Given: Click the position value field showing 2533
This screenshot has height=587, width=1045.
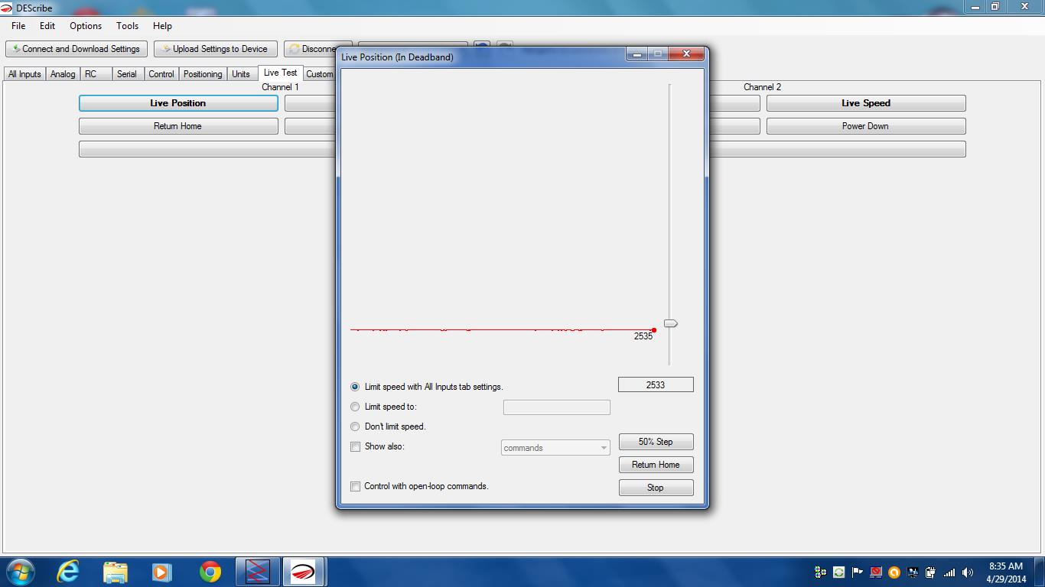Looking at the screenshot, I should click(x=656, y=385).
